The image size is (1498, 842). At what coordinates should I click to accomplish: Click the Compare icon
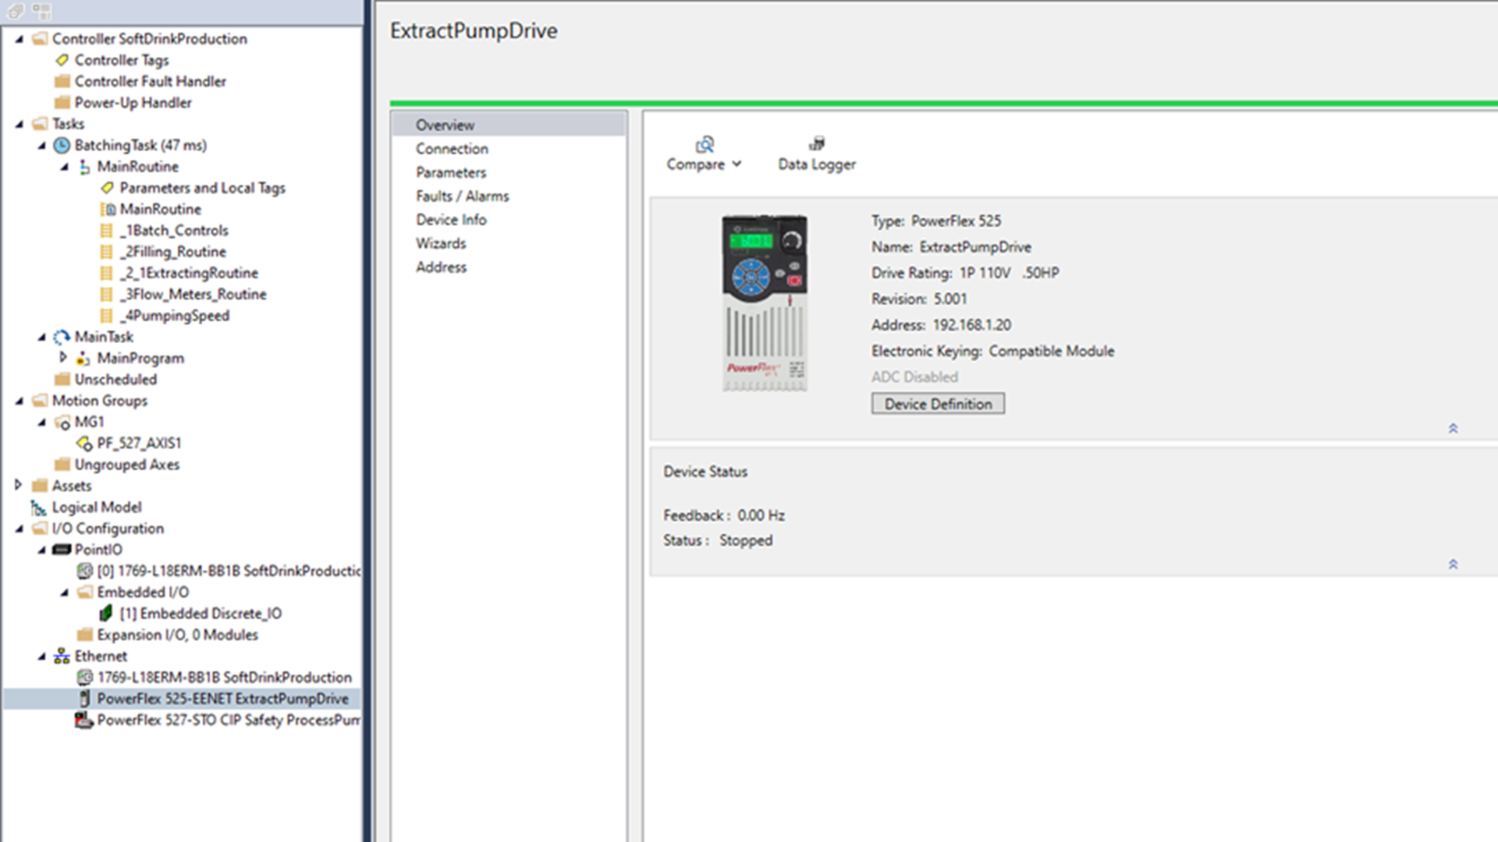(705, 144)
